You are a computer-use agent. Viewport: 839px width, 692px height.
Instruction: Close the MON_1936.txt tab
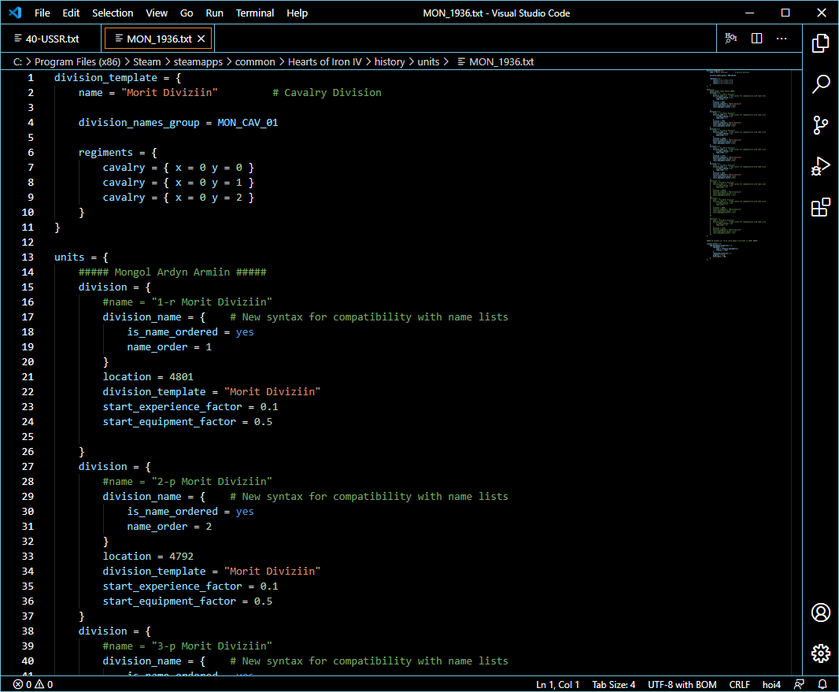click(x=201, y=39)
